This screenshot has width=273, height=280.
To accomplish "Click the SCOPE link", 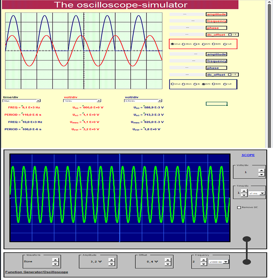I will coord(248,155).
